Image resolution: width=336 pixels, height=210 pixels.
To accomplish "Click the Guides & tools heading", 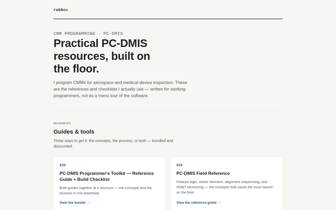I will coord(74,132).
